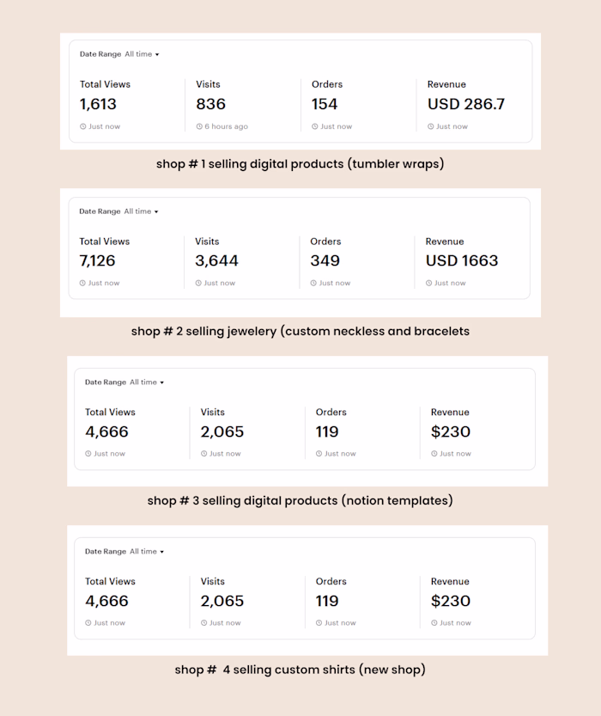The image size is (601, 716).
Task: Click the clock icon under Revenue in shop #2
Action: (431, 283)
